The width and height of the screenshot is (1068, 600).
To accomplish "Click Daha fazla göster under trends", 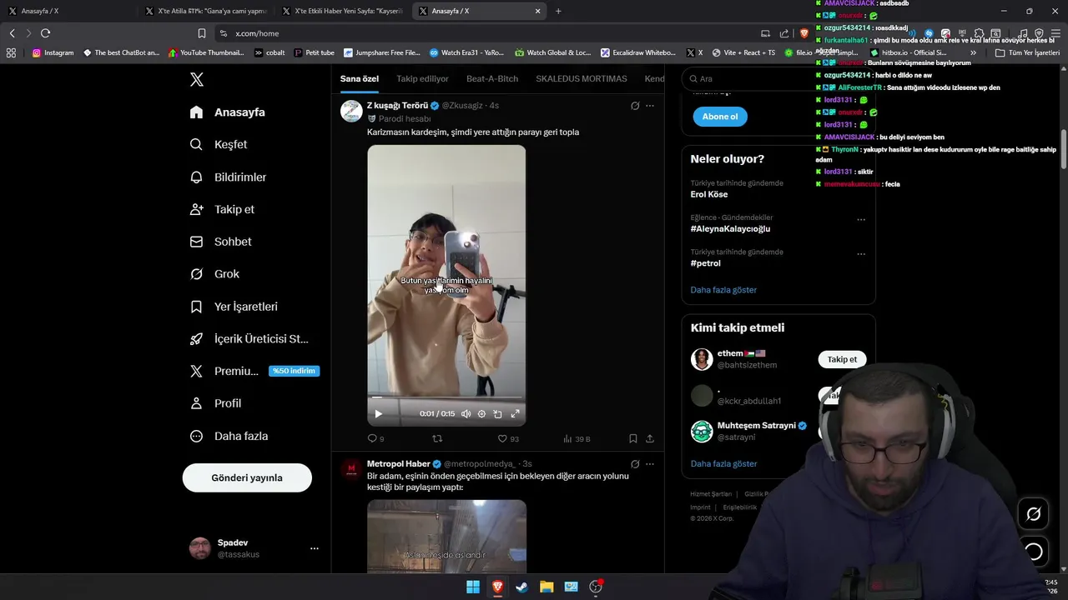I will point(723,290).
